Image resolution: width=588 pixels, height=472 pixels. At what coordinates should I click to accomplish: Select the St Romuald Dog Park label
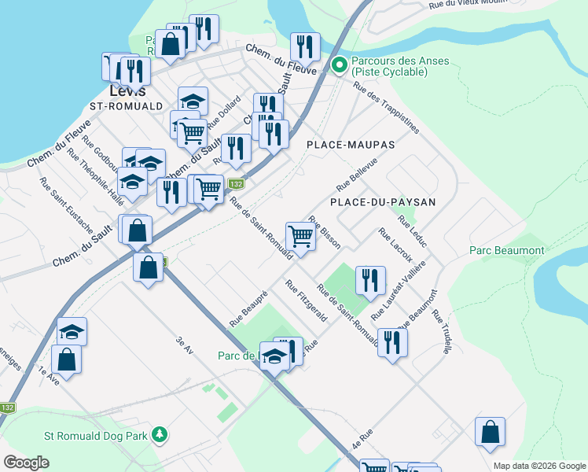pyautogui.click(x=96, y=436)
